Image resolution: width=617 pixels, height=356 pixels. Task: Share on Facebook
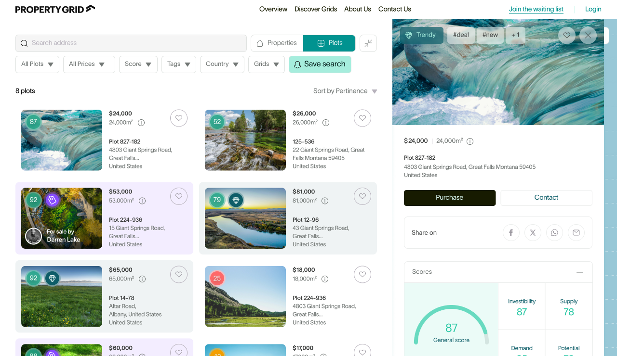[x=511, y=233]
